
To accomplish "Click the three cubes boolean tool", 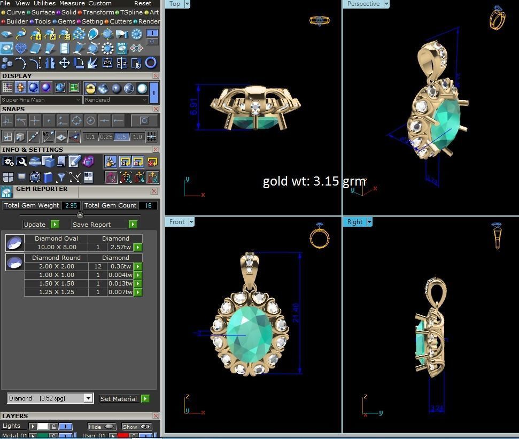I will [7, 63].
